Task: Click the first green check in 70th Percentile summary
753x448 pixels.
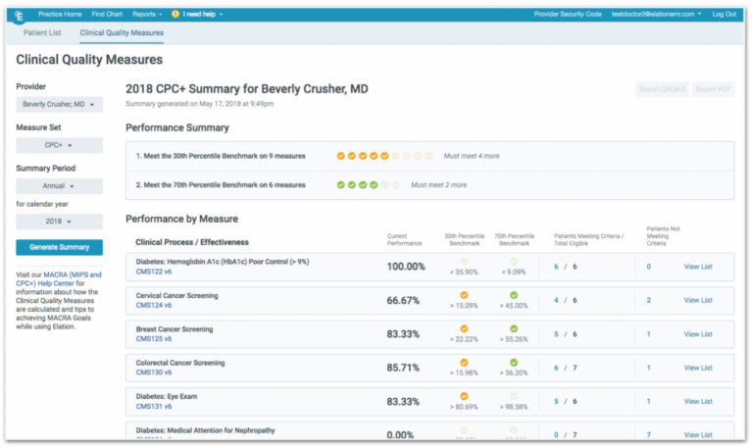Action: coord(340,185)
